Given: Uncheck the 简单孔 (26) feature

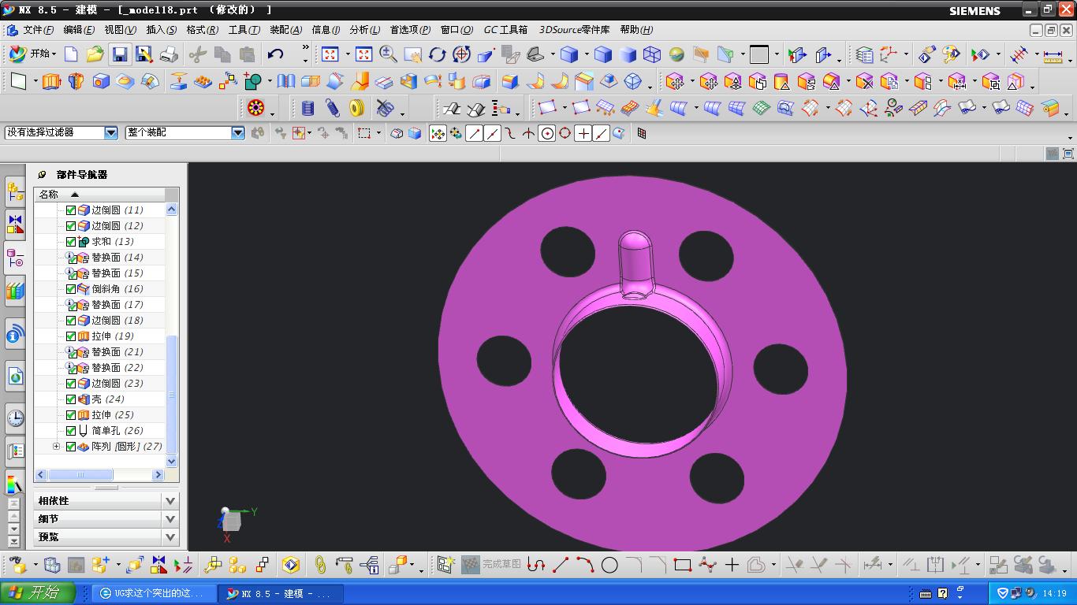Looking at the screenshot, I should click(x=71, y=431).
